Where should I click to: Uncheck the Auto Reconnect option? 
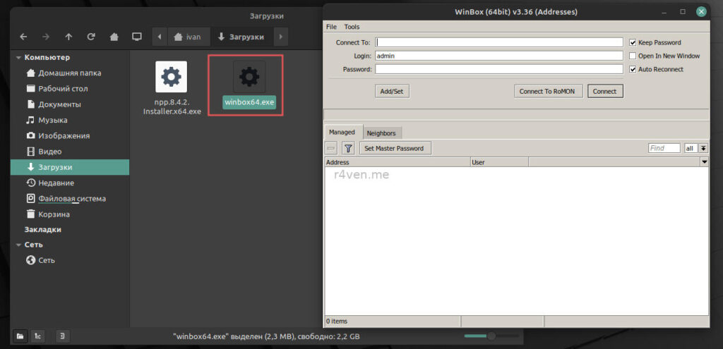coord(633,69)
